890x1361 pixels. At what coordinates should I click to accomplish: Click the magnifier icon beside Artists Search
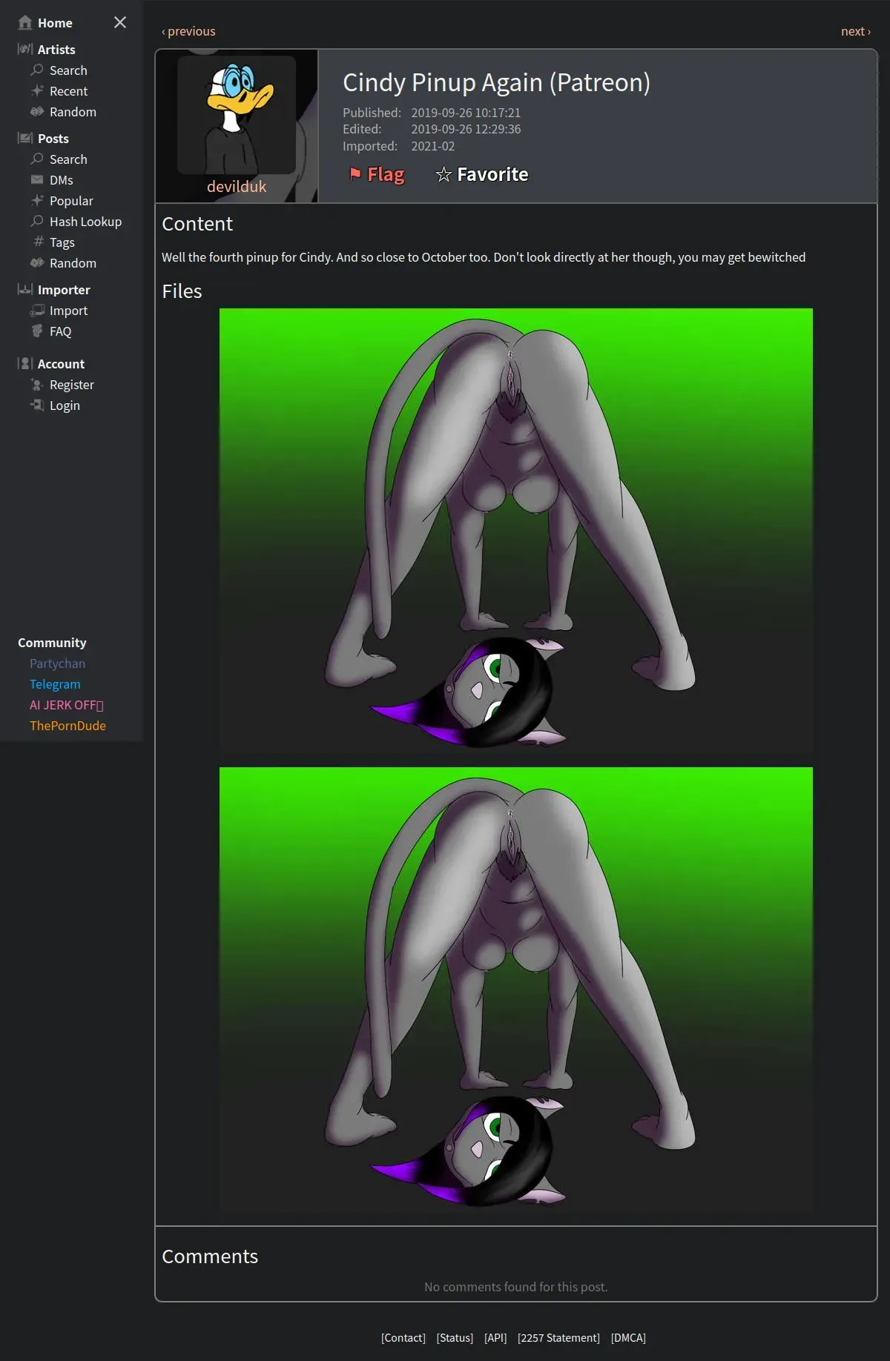point(37,70)
